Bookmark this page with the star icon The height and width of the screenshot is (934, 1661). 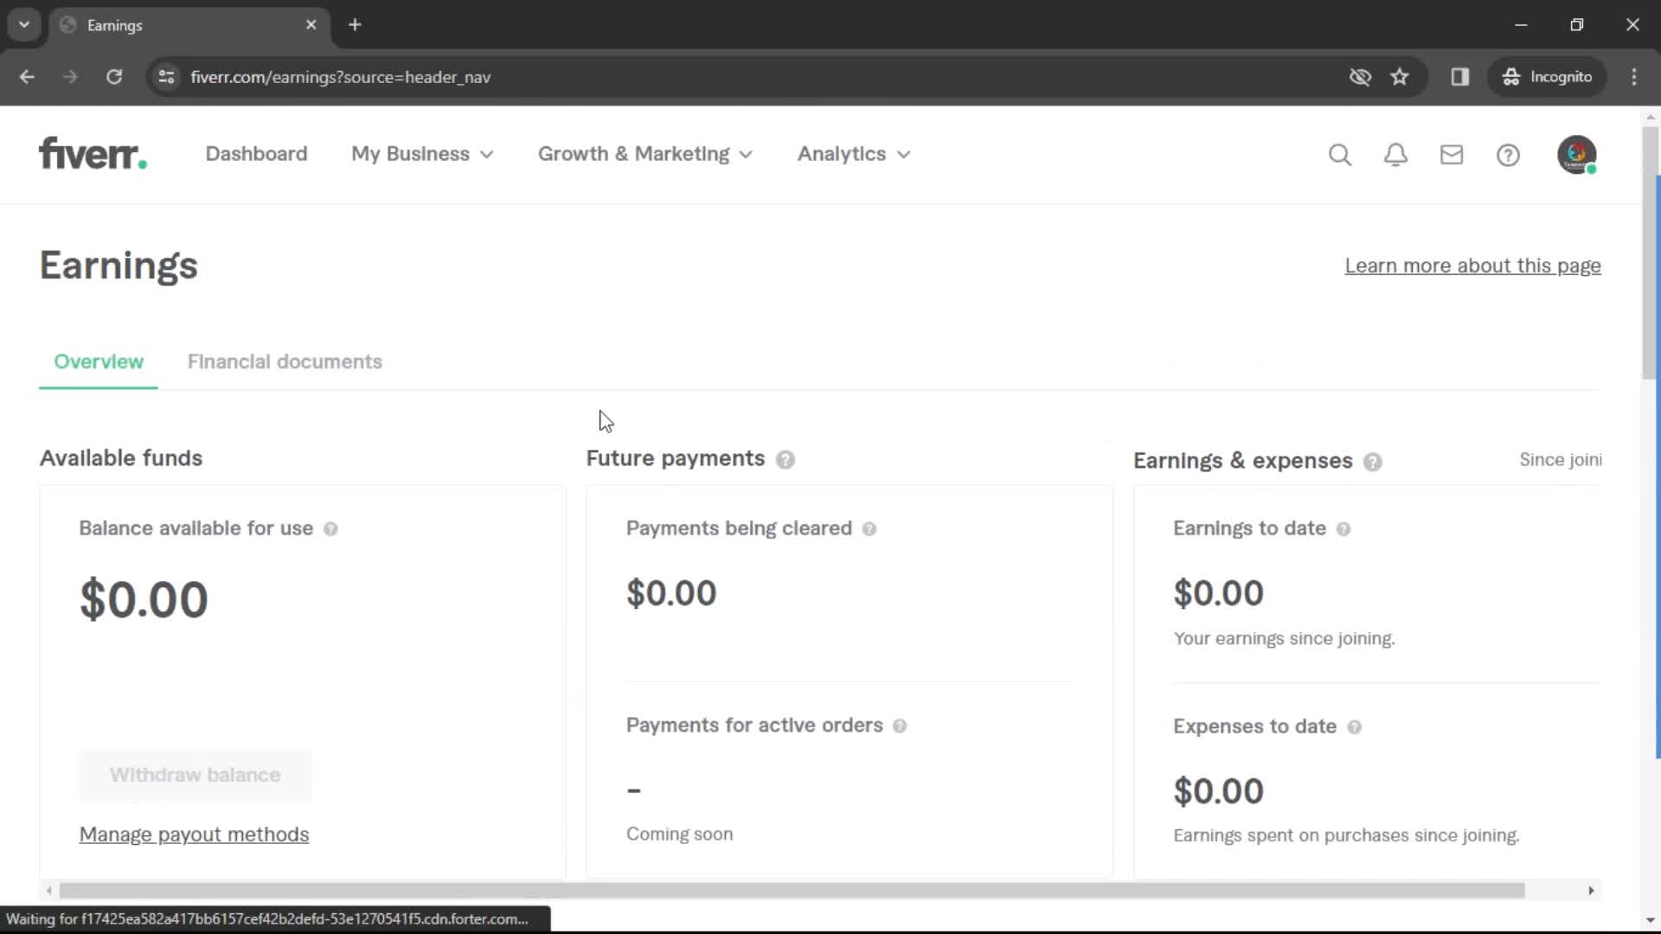point(1400,77)
